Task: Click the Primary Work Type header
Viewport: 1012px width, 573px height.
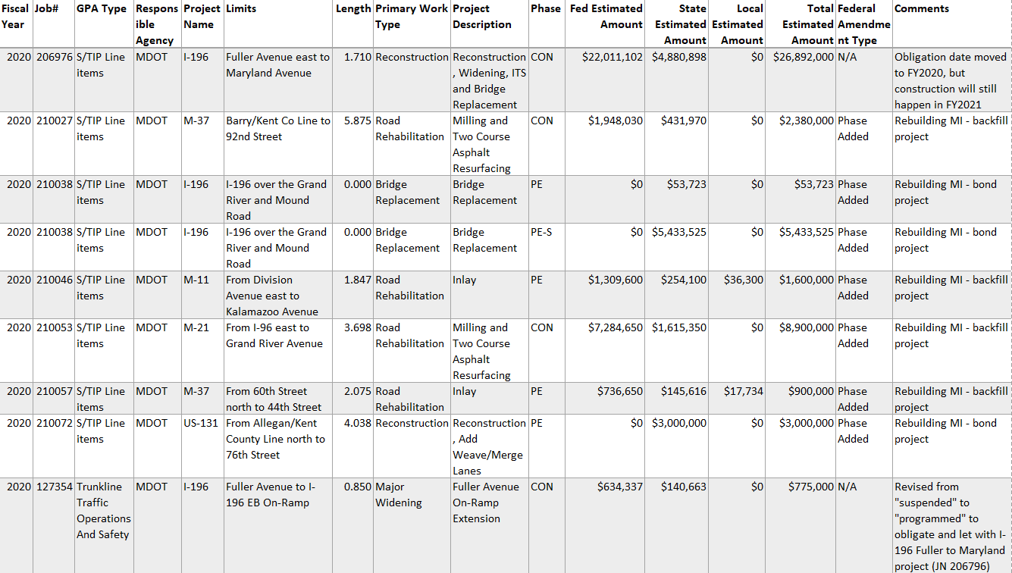Action: click(412, 24)
